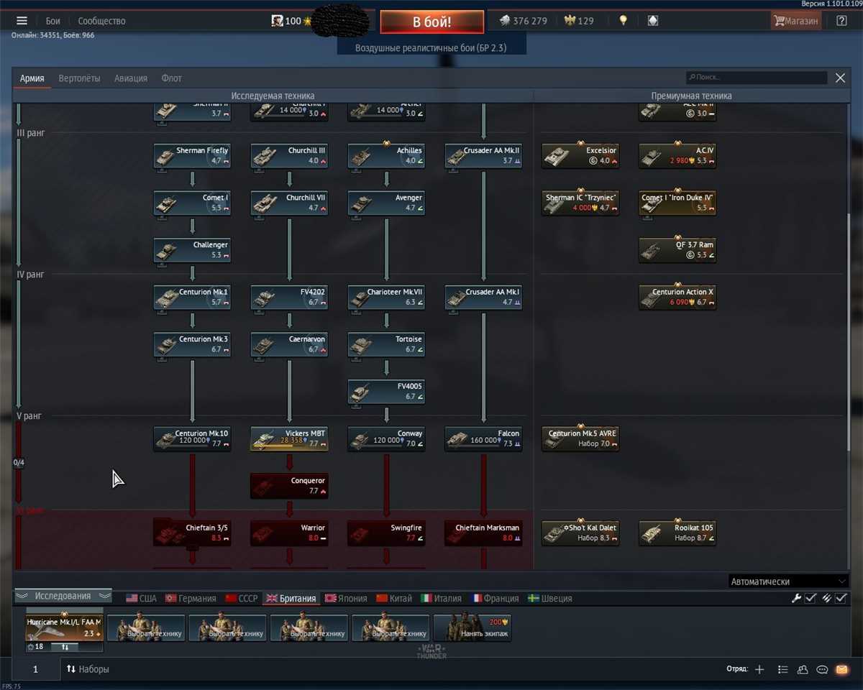The height and width of the screenshot is (690, 863).
Task: Switch to the Армия tab
Action: 32,78
